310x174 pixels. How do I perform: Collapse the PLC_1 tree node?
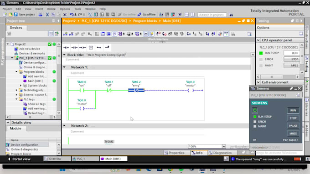pos(12,58)
